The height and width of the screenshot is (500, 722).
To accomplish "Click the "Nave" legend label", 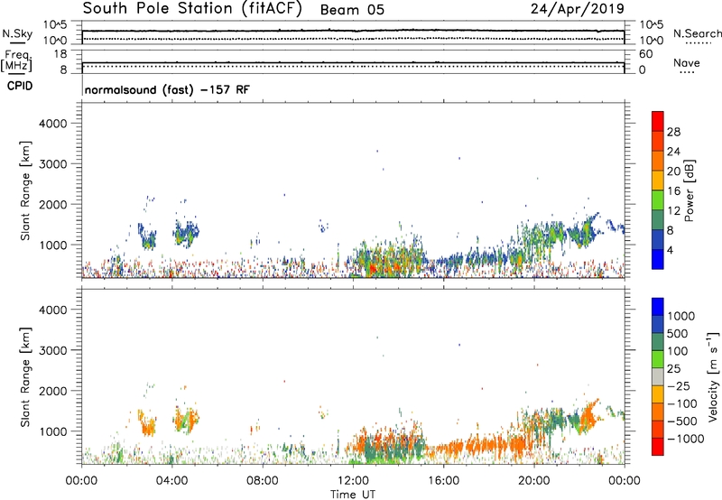I will [687, 62].
